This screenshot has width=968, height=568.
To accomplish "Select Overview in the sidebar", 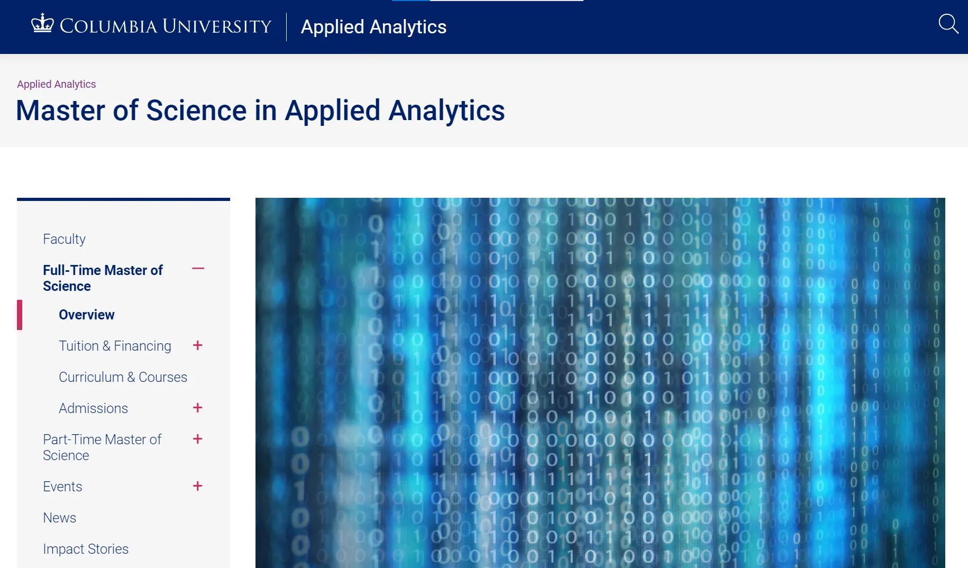I will [x=86, y=315].
